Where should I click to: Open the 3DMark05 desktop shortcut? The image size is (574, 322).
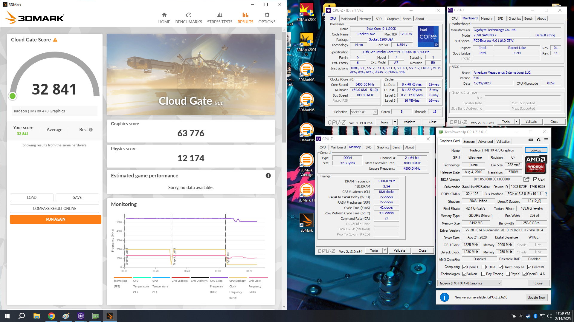[x=306, y=102]
